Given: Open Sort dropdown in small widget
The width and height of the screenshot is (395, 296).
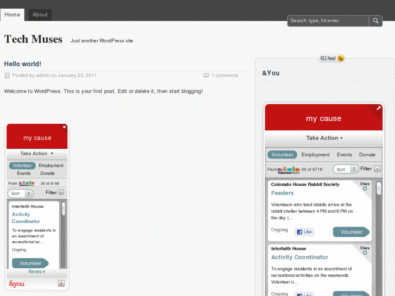Looking at the screenshot, I should coord(21,193).
